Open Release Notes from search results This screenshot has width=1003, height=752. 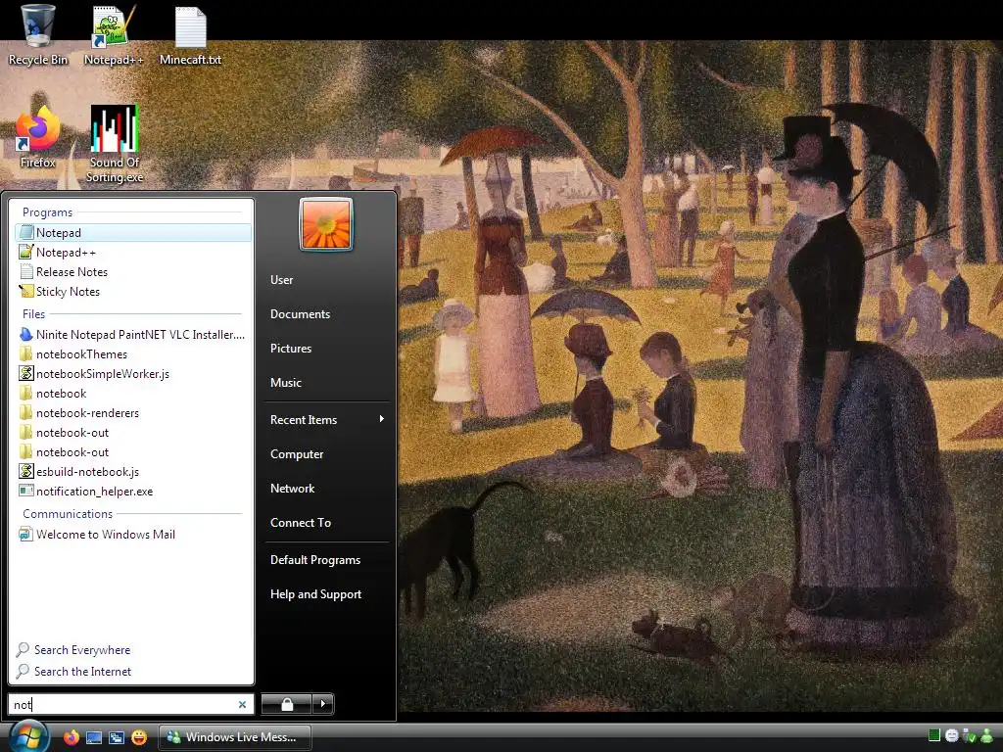(133, 272)
